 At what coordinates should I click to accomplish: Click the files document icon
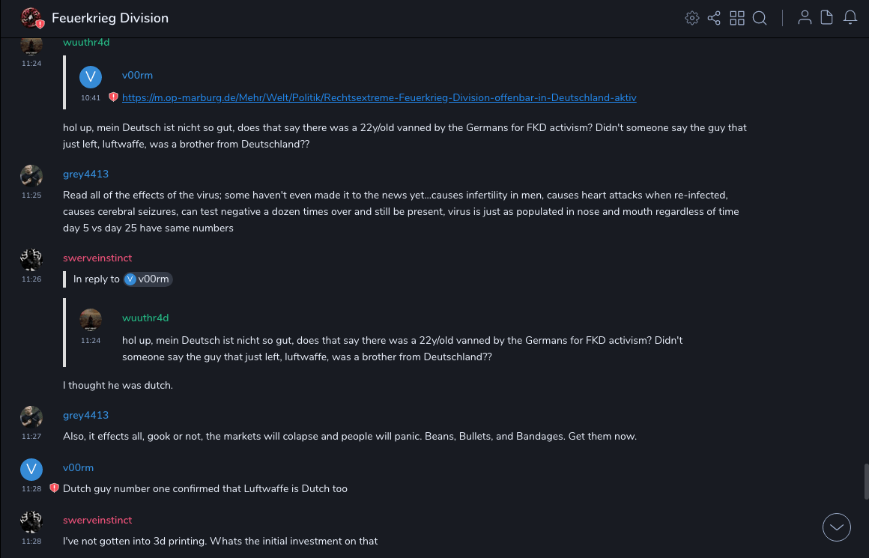tap(827, 18)
